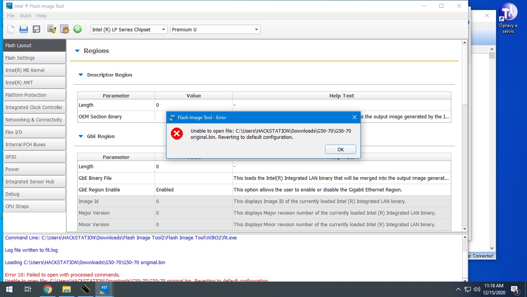Image resolution: width=527 pixels, height=297 pixels.
Task: Click the document with brush toolbar icon
Action: 52,29
